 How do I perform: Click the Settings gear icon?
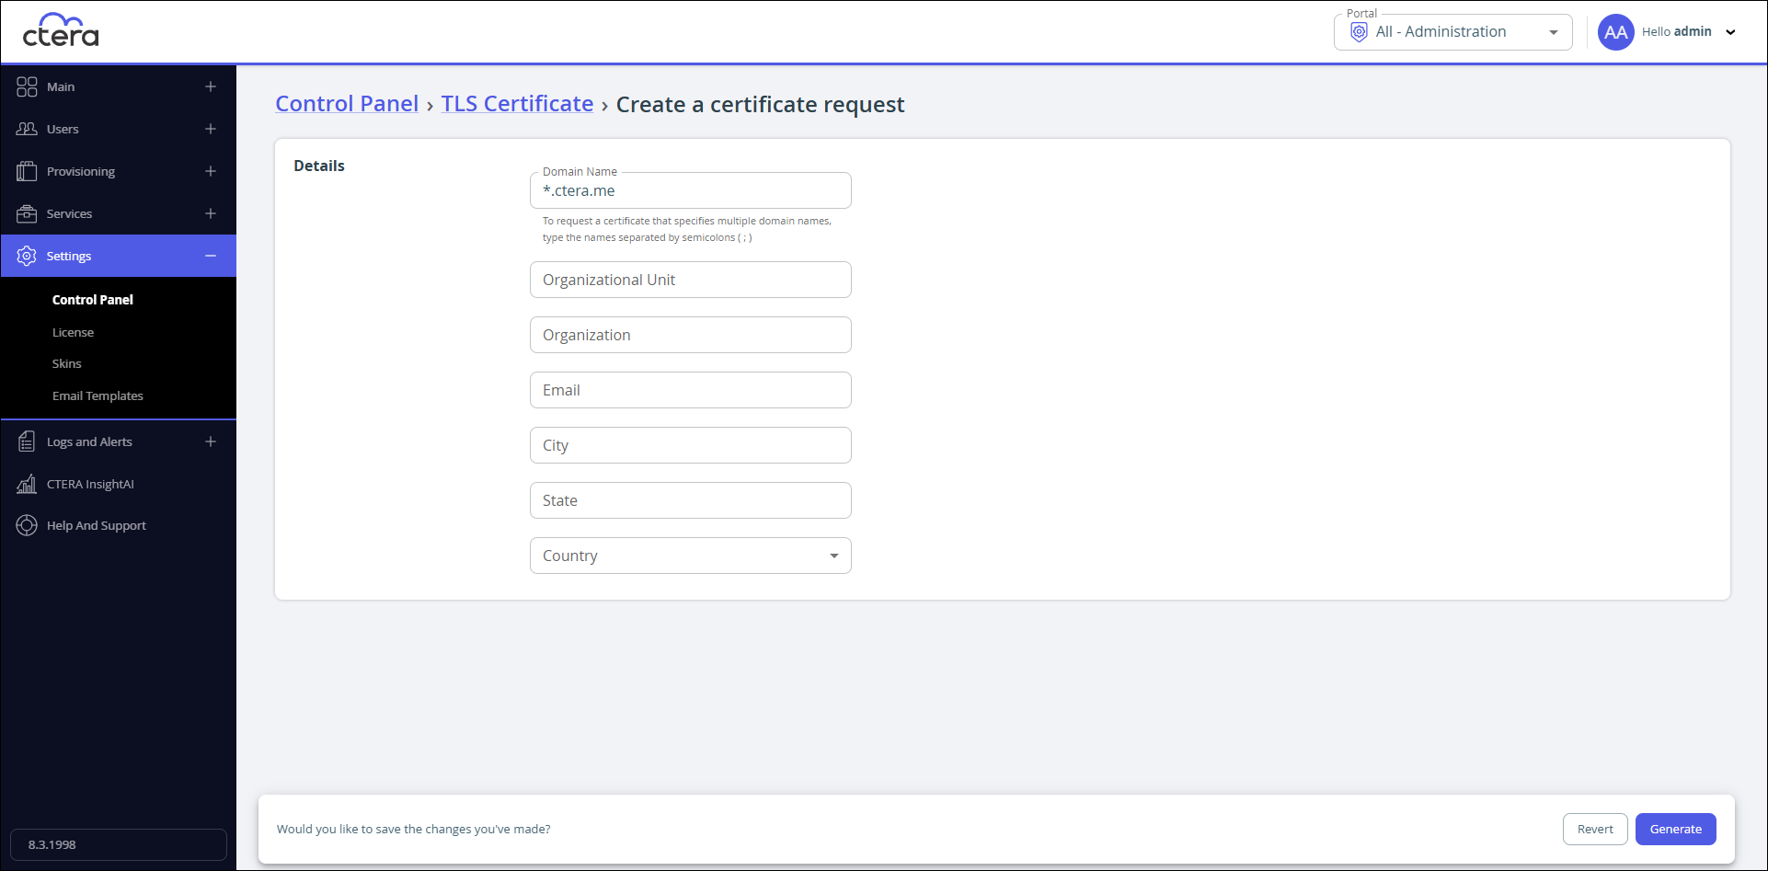[27, 256]
